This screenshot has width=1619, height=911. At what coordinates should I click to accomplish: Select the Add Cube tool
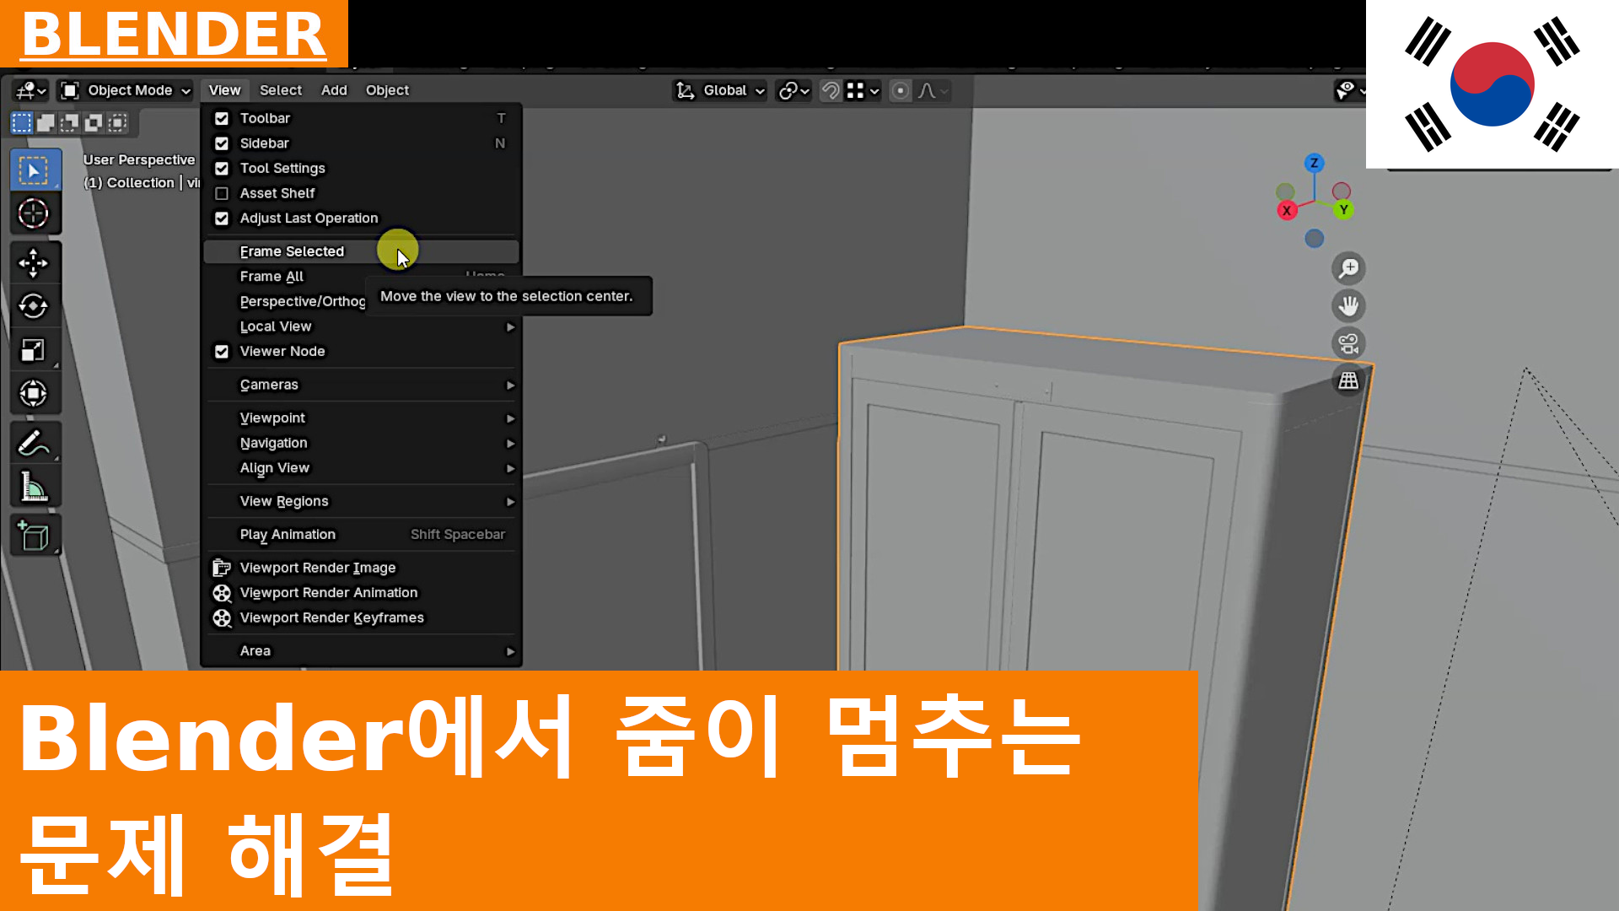[x=35, y=536]
